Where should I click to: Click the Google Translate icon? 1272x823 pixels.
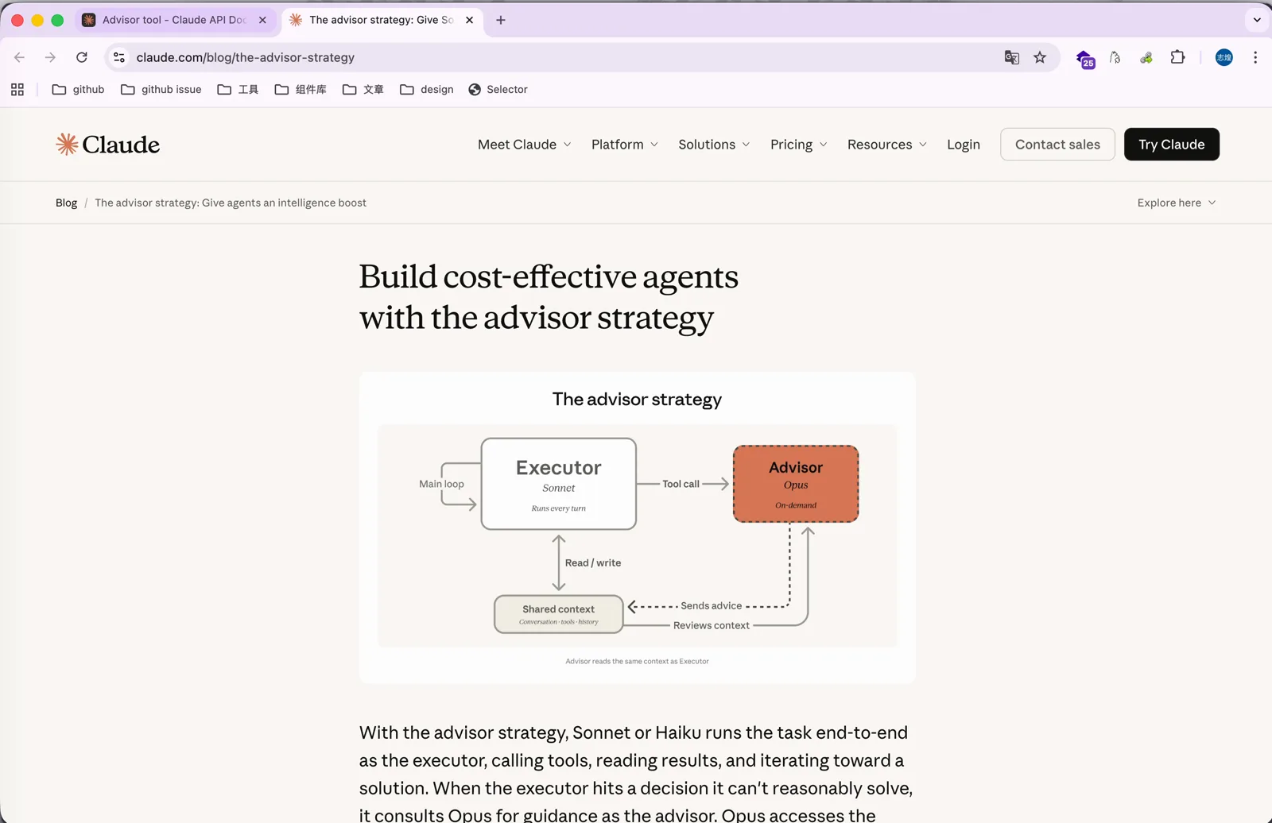pos(1011,57)
